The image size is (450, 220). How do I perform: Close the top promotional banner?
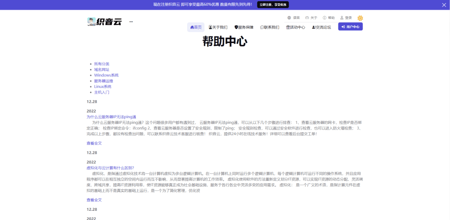(x=444, y=5)
